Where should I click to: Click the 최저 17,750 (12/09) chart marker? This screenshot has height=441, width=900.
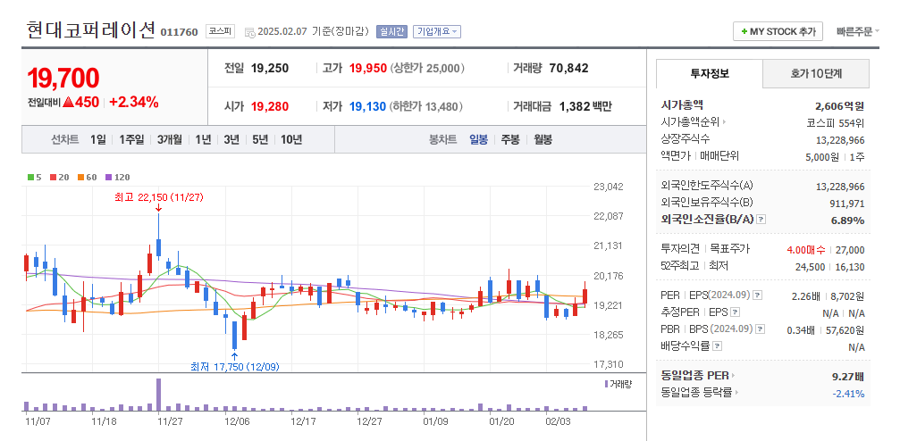click(235, 366)
